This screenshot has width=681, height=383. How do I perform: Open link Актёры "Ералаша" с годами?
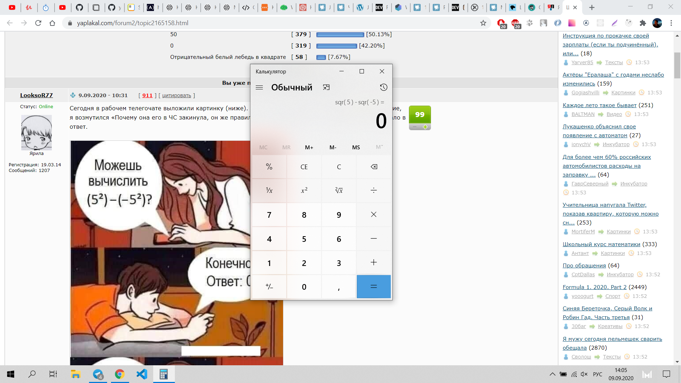pos(613,79)
